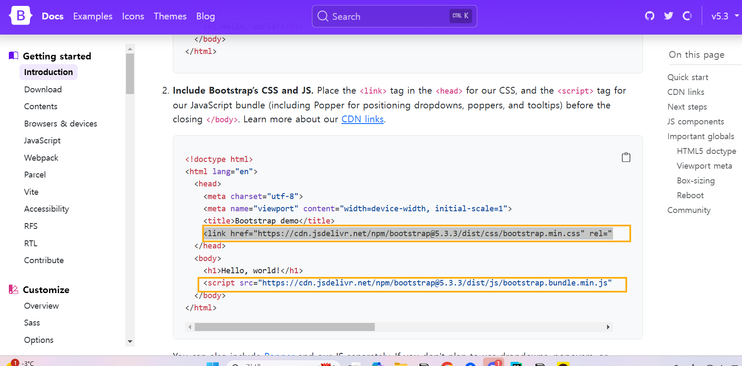The image size is (742, 366).
Task: Go to the Accessibility page
Action: 46,209
